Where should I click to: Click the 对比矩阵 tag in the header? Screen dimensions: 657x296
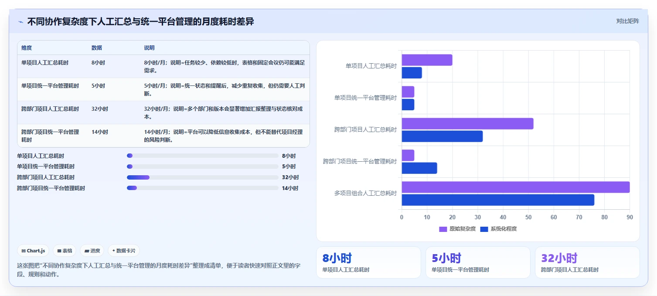coord(627,21)
